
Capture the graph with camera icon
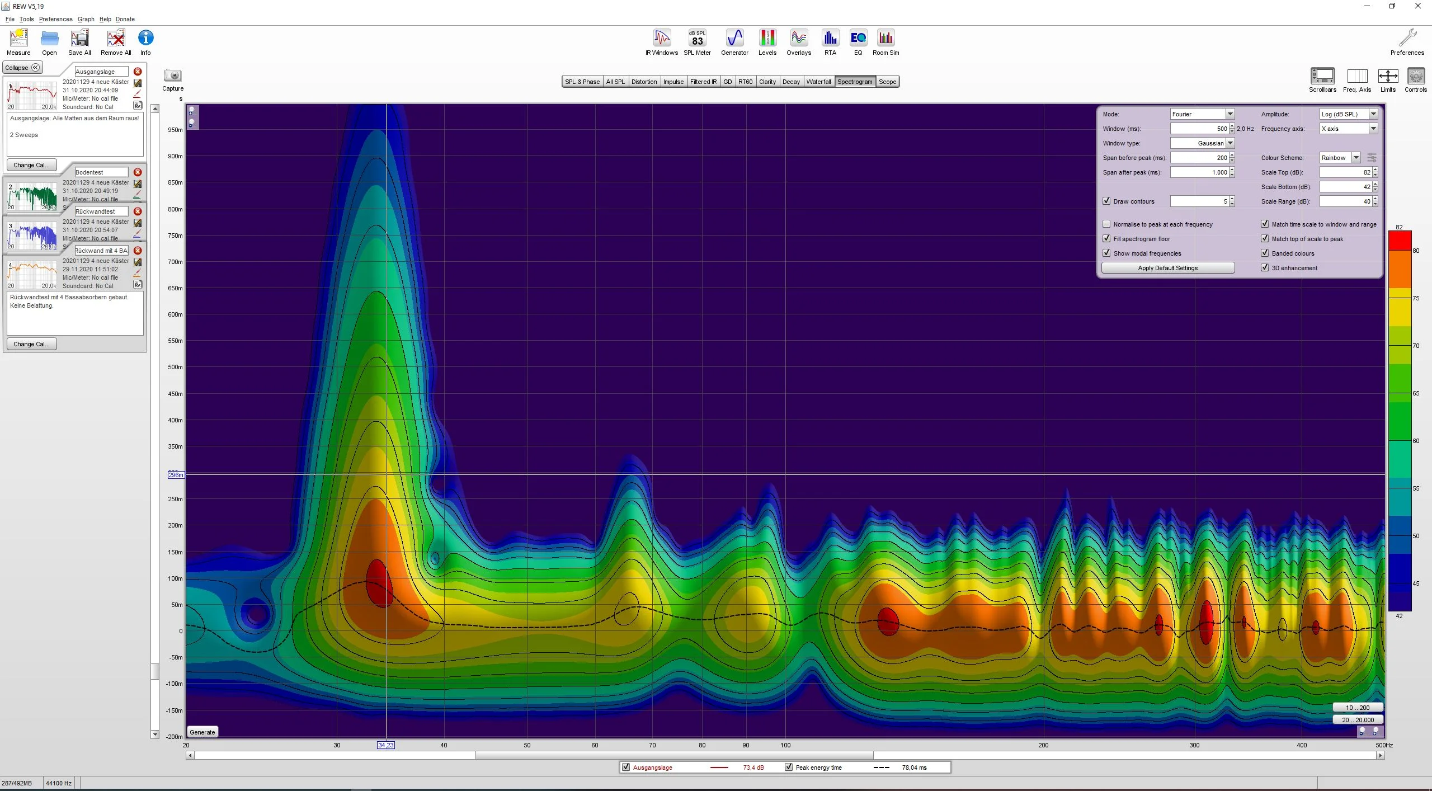click(x=173, y=80)
